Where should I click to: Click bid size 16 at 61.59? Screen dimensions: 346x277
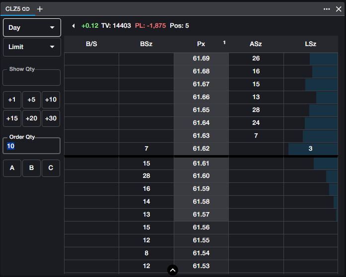click(x=146, y=189)
